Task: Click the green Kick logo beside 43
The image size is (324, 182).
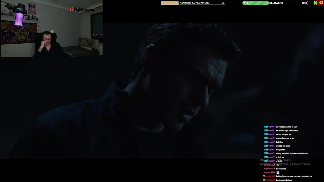Action: [x=316, y=3]
